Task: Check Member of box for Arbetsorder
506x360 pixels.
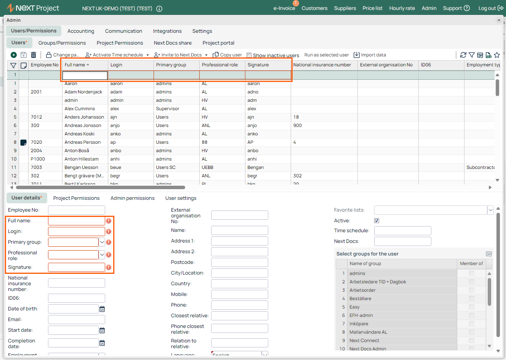Action: [471, 290]
